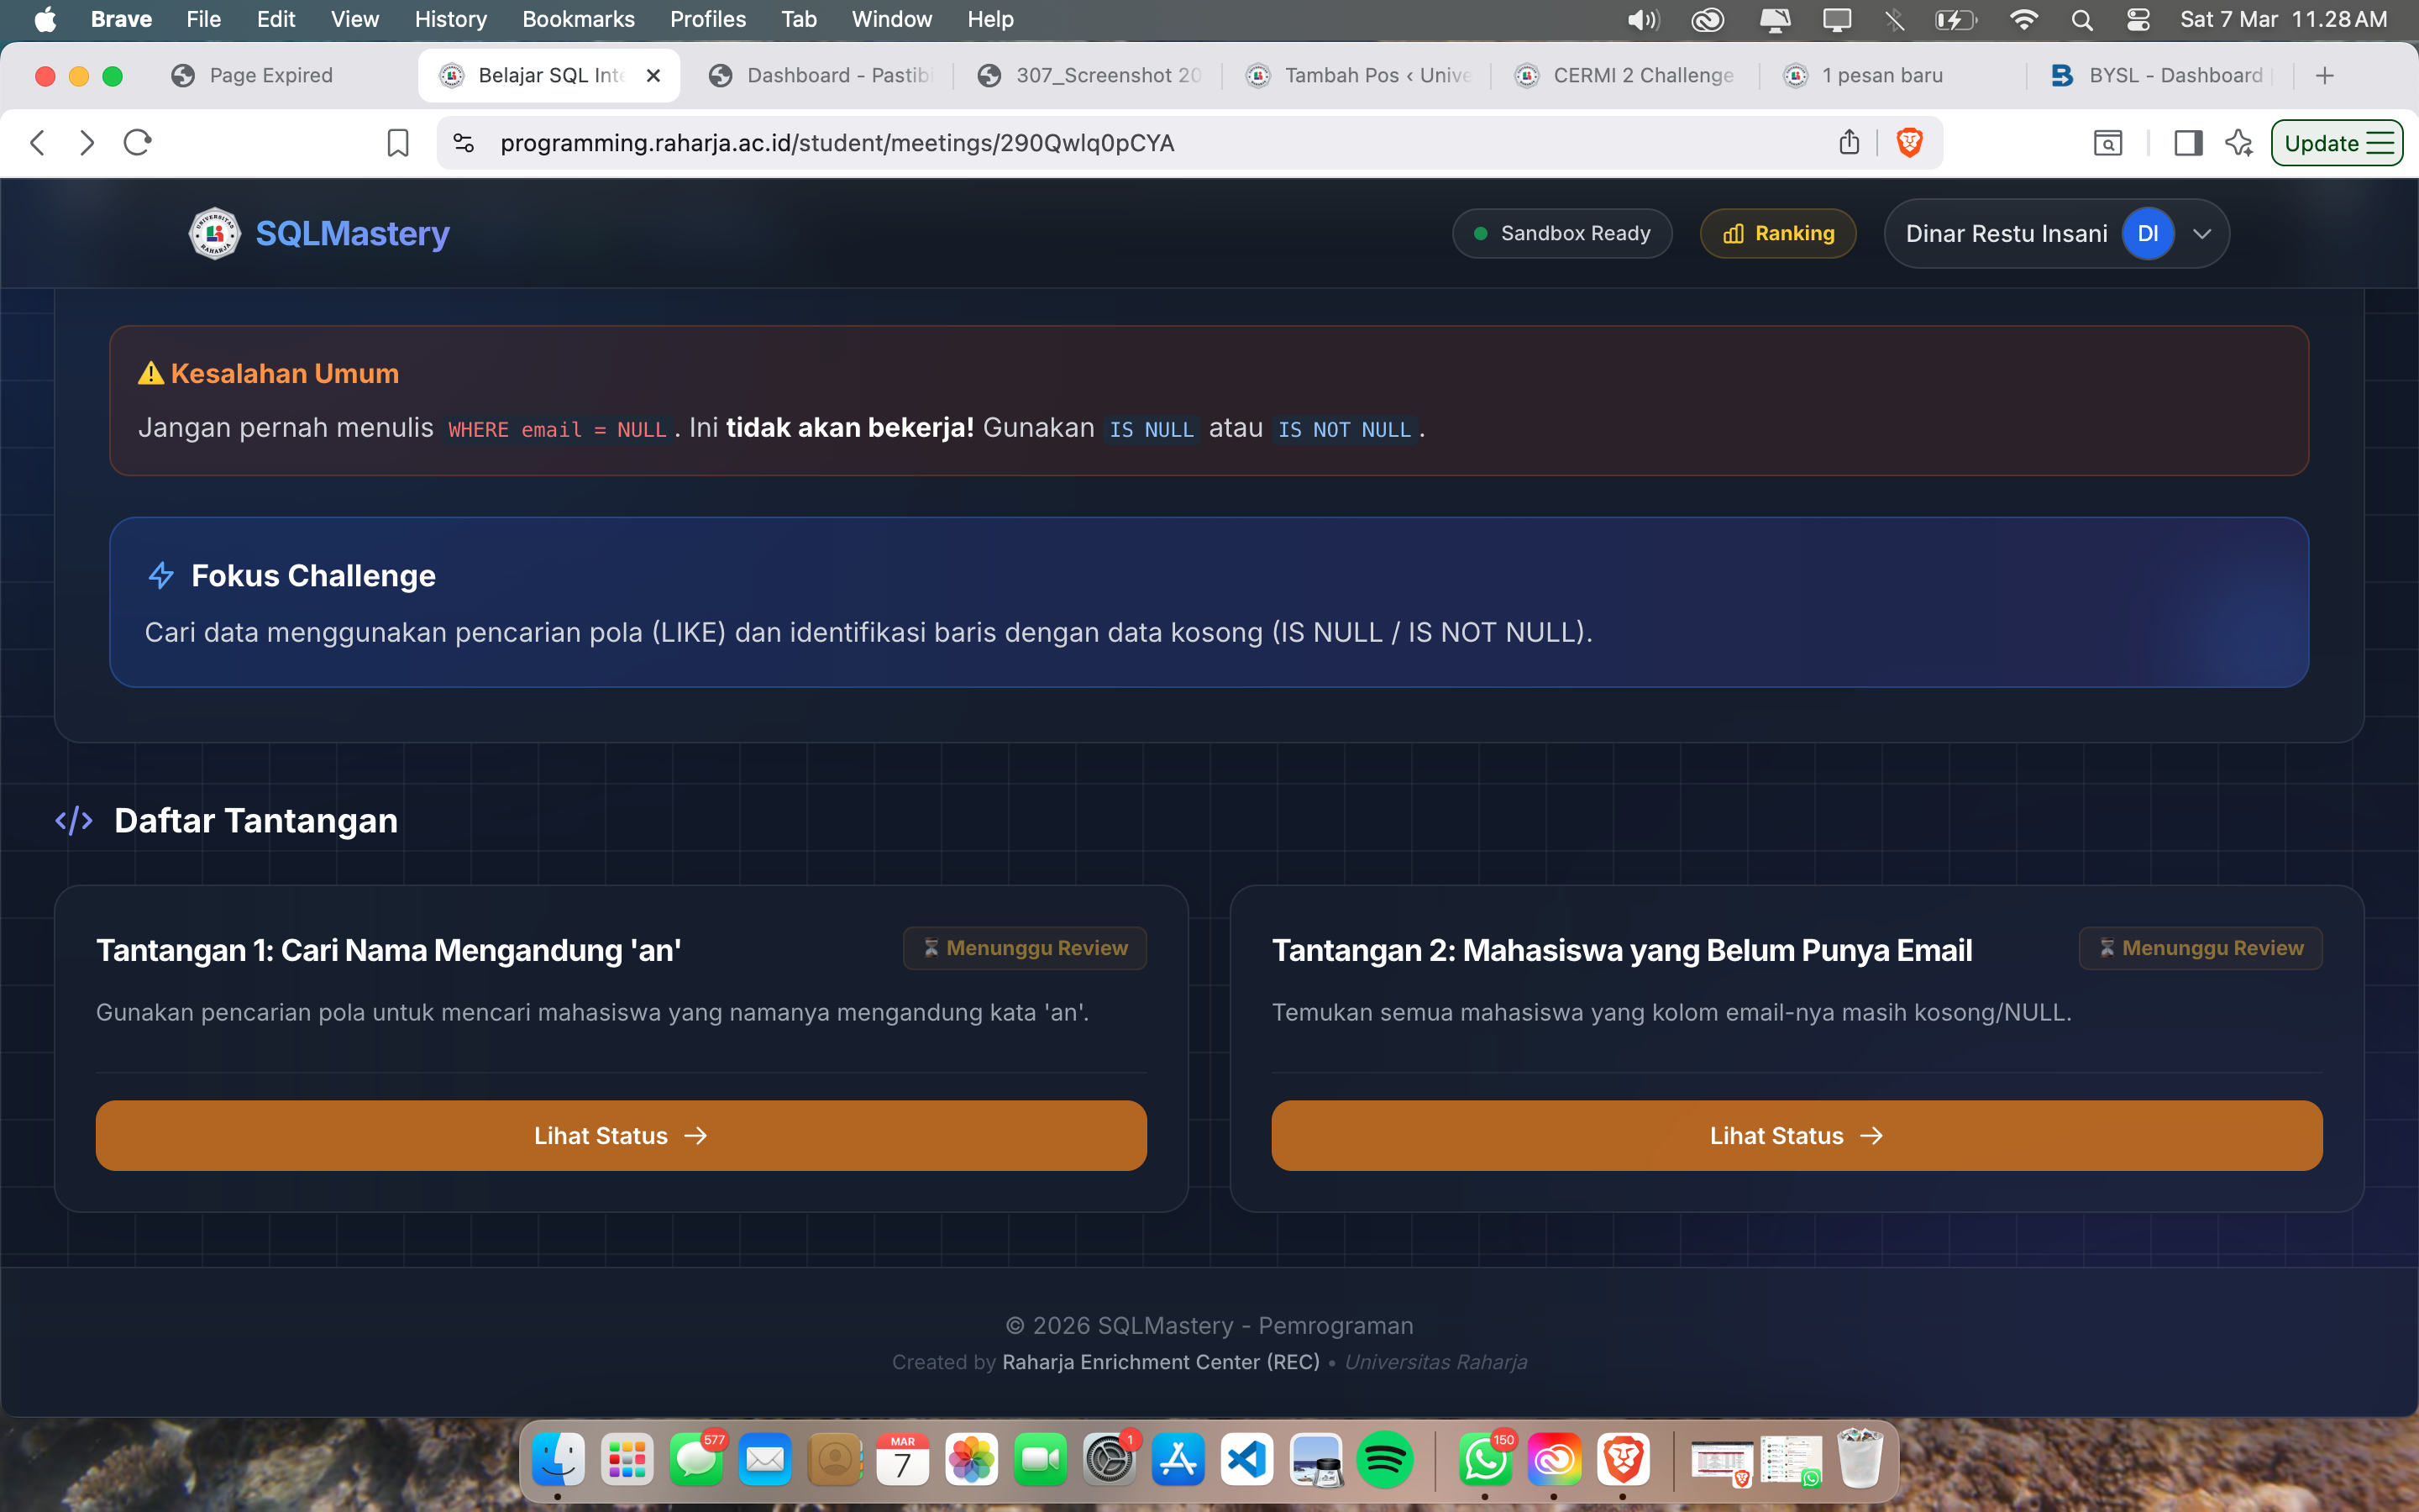
Task: Bookmark this page with bookmark icon
Action: [398, 143]
